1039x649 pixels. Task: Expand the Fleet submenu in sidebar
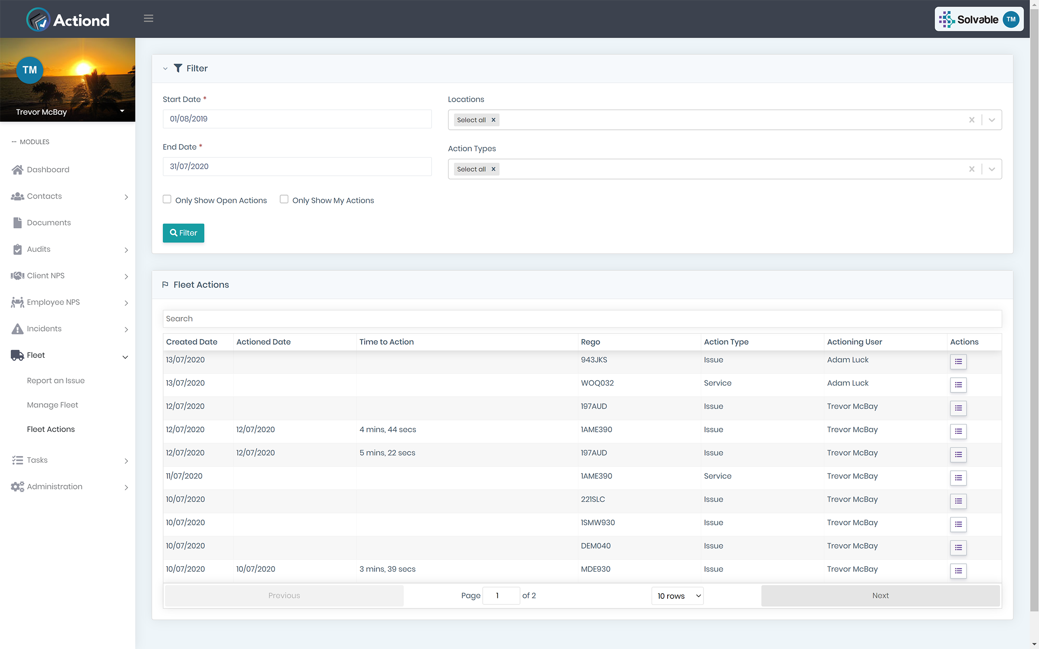[126, 355]
